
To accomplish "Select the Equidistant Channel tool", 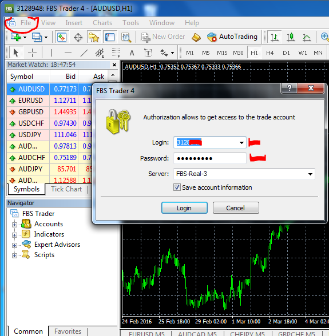I will [100, 53].
